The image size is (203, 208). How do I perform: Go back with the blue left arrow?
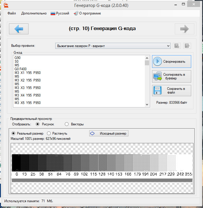19,29
